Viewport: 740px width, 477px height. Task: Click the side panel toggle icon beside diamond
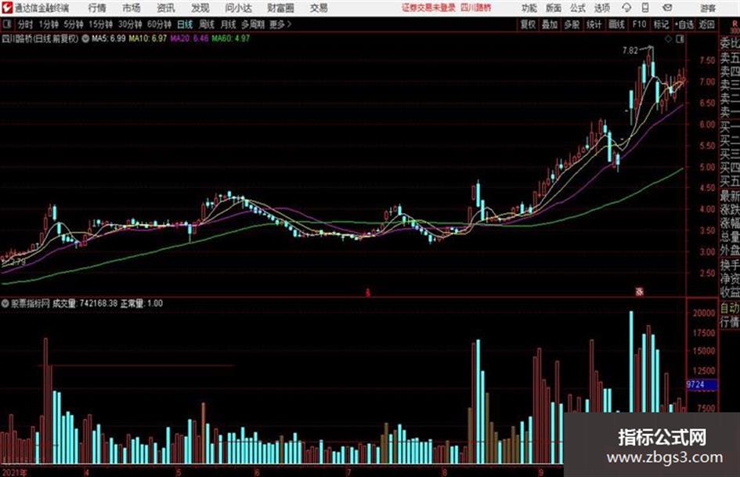point(680,39)
